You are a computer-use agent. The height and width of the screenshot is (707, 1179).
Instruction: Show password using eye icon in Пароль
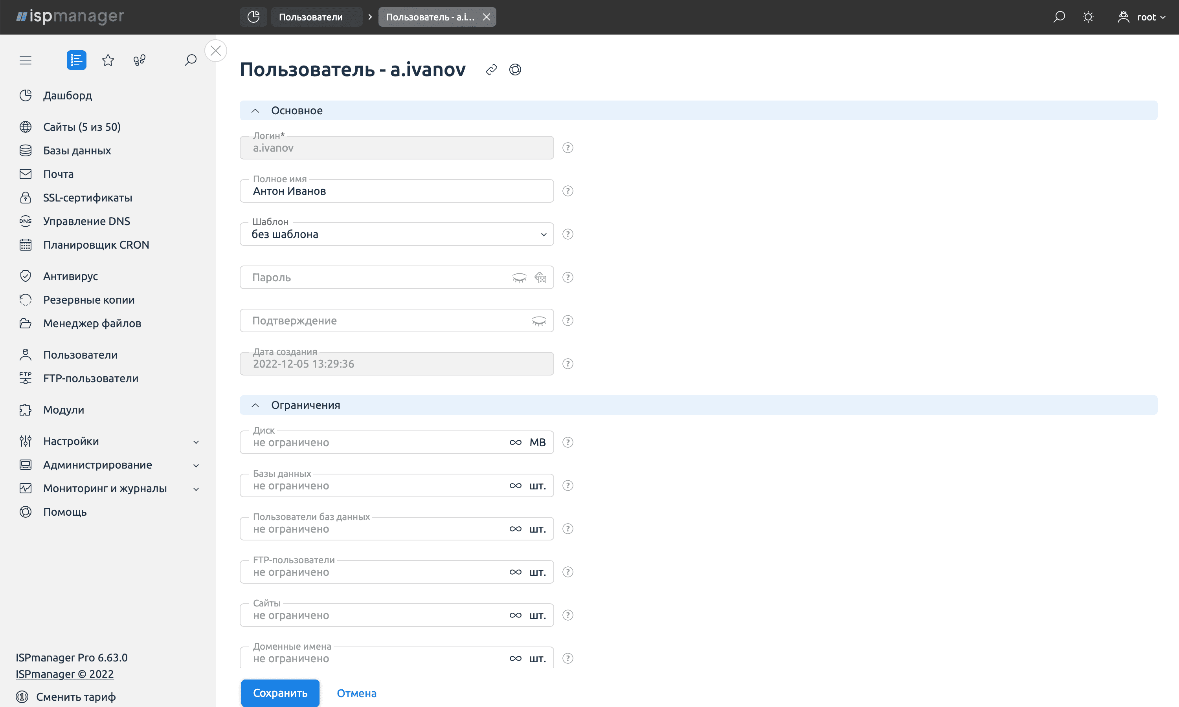coord(519,277)
